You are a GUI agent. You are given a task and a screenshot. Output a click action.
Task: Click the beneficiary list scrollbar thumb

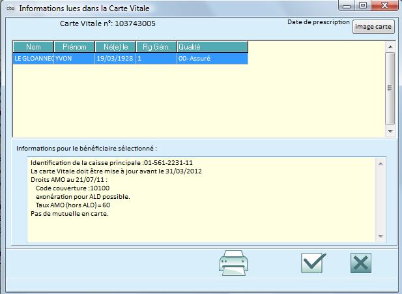(390, 88)
